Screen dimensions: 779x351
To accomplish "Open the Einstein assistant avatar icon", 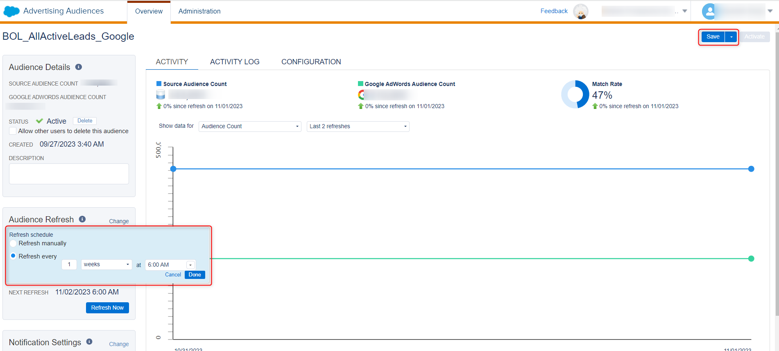I will [580, 11].
